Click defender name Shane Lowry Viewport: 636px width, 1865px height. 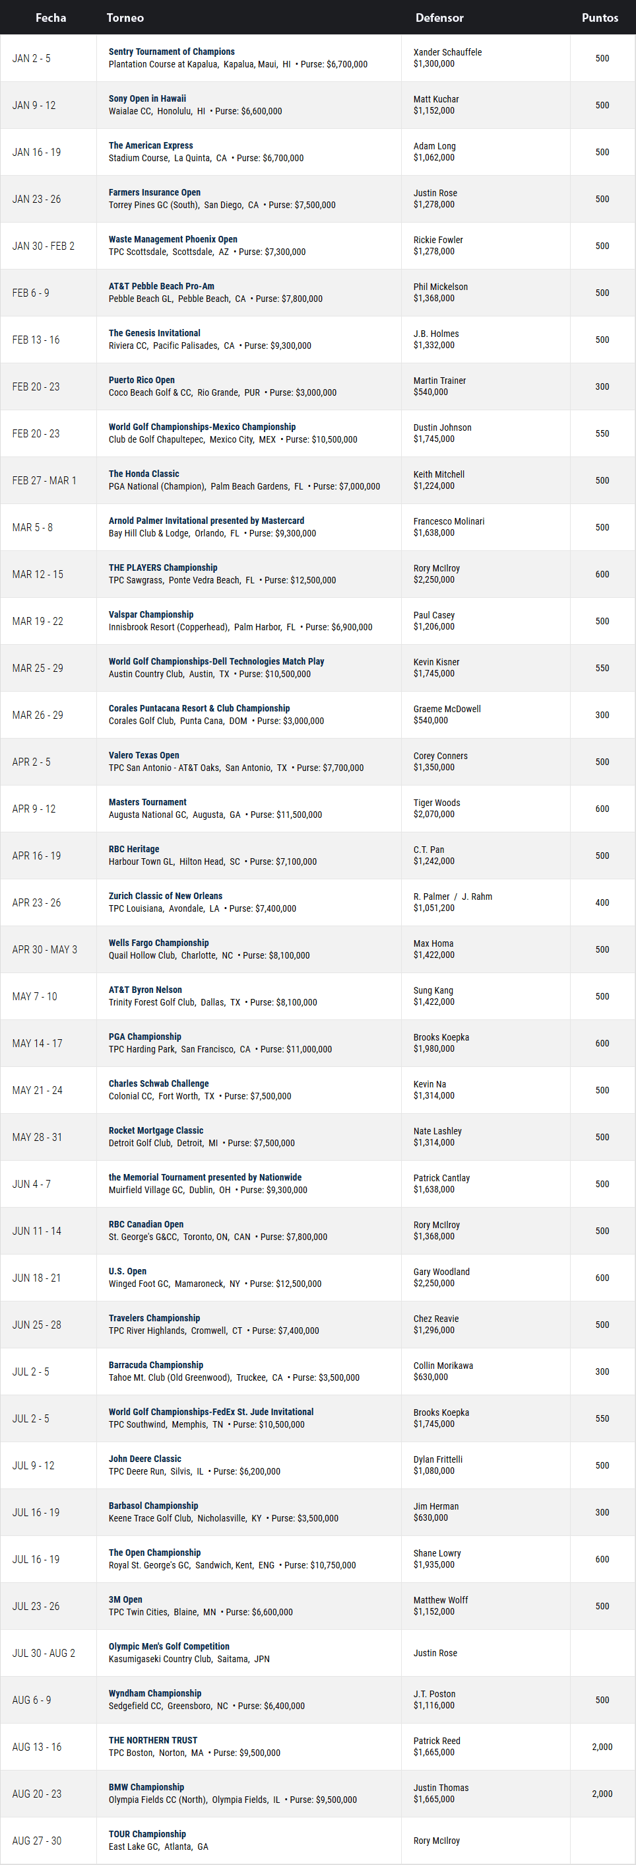pos(437,1553)
